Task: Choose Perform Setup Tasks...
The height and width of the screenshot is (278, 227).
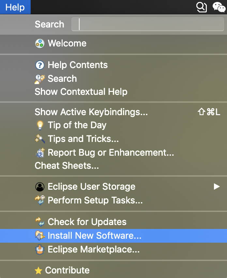Action: pyautogui.click(x=113, y=200)
